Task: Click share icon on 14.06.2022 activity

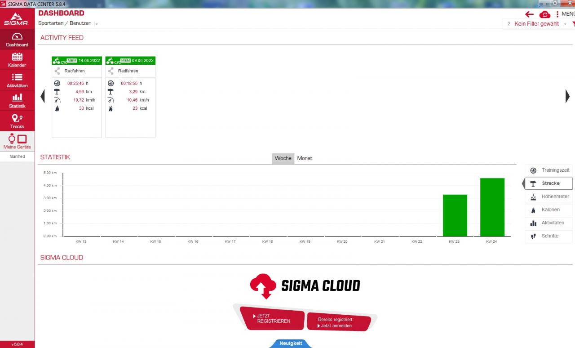Action: click(x=57, y=71)
